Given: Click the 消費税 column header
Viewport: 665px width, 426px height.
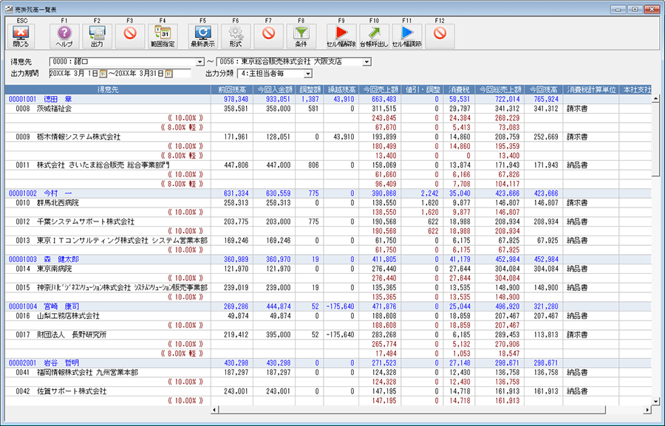Looking at the screenshot, I should click(459, 89).
